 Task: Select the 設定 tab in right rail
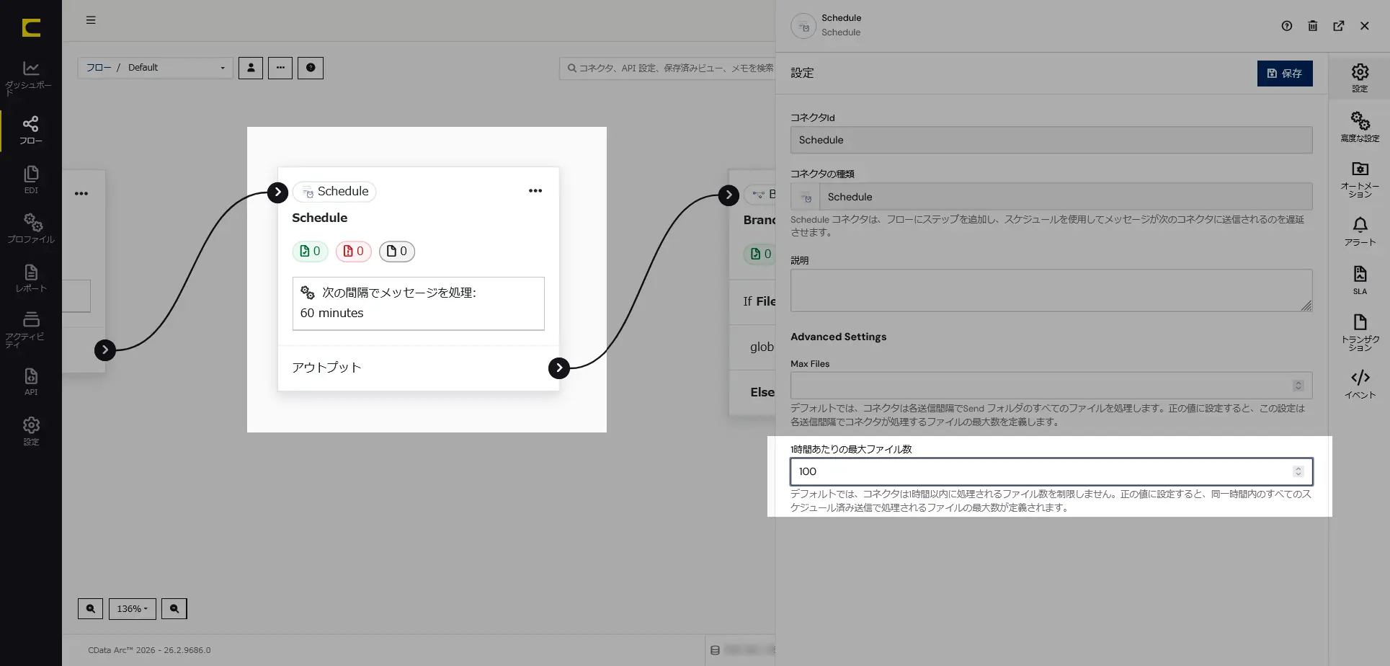coord(1360,78)
